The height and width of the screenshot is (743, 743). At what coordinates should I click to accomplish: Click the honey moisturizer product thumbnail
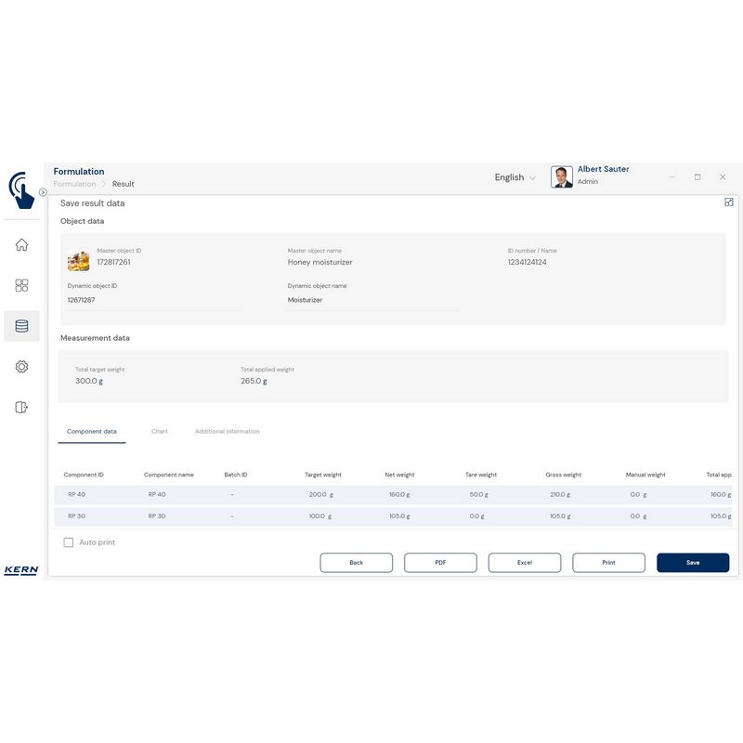(78, 261)
